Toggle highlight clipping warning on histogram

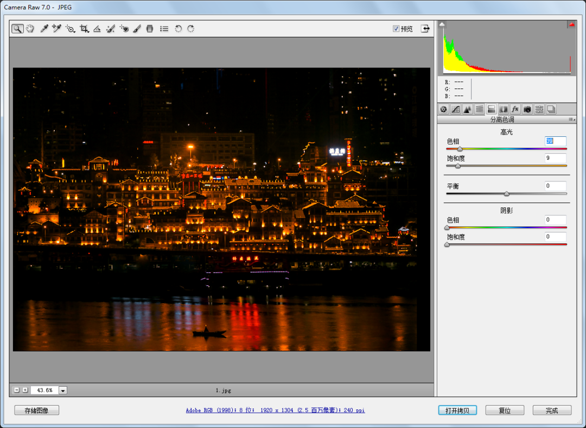[x=571, y=24]
